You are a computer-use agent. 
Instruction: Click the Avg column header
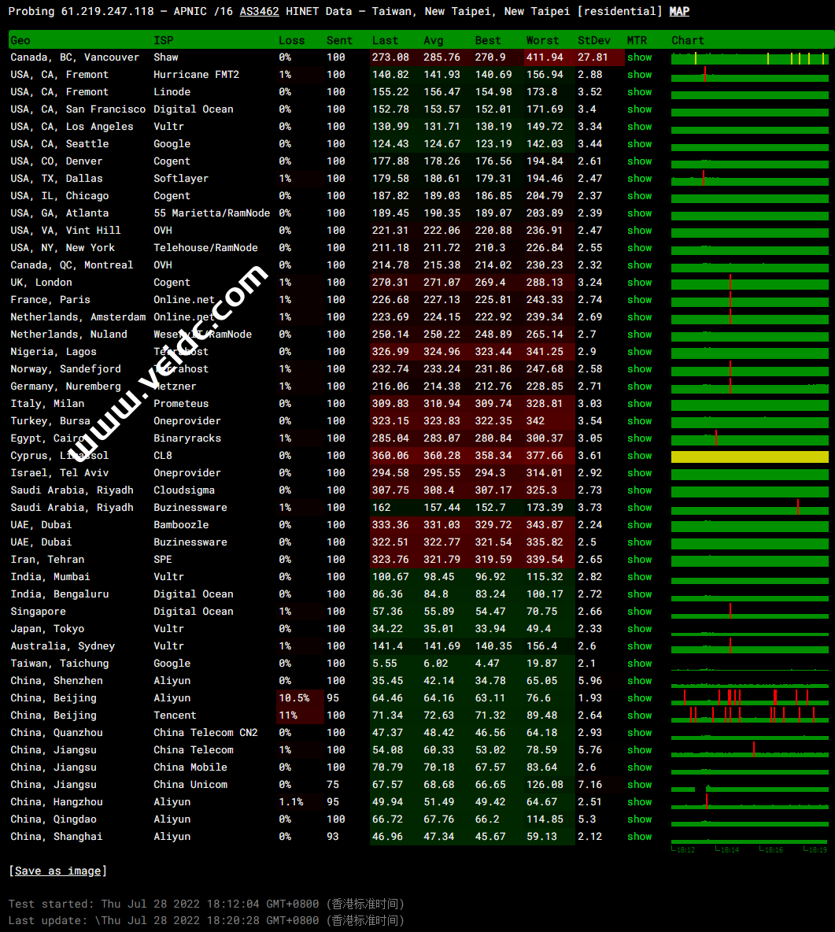(434, 40)
